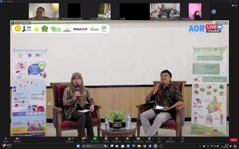The width and height of the screenshot is (239, 149).
Task: Open the Participants panel
Action: (69, 140)
